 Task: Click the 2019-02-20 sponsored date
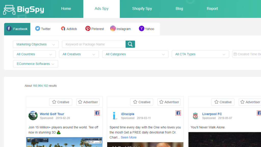(63, 118)
